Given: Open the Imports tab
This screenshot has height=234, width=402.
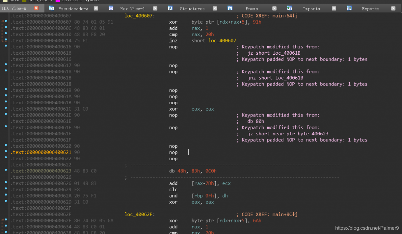Looking at the screenshot, I should [311, 8].
